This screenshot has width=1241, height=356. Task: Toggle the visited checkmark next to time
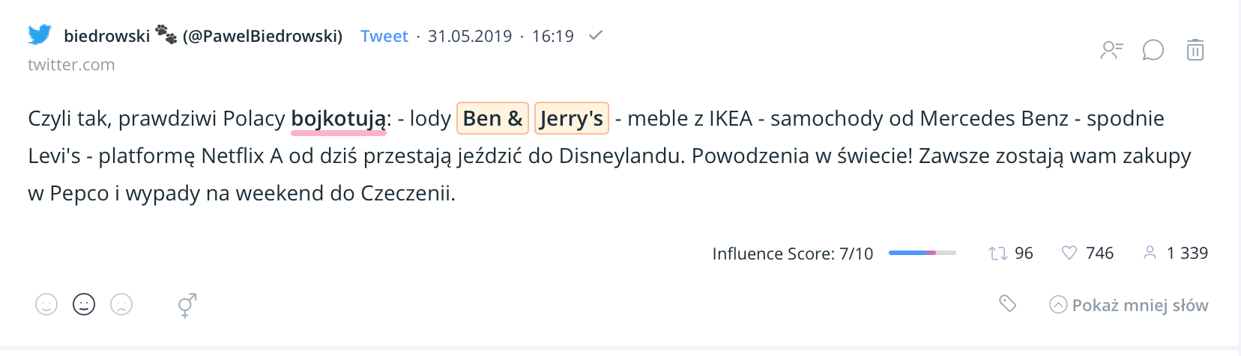596,35
